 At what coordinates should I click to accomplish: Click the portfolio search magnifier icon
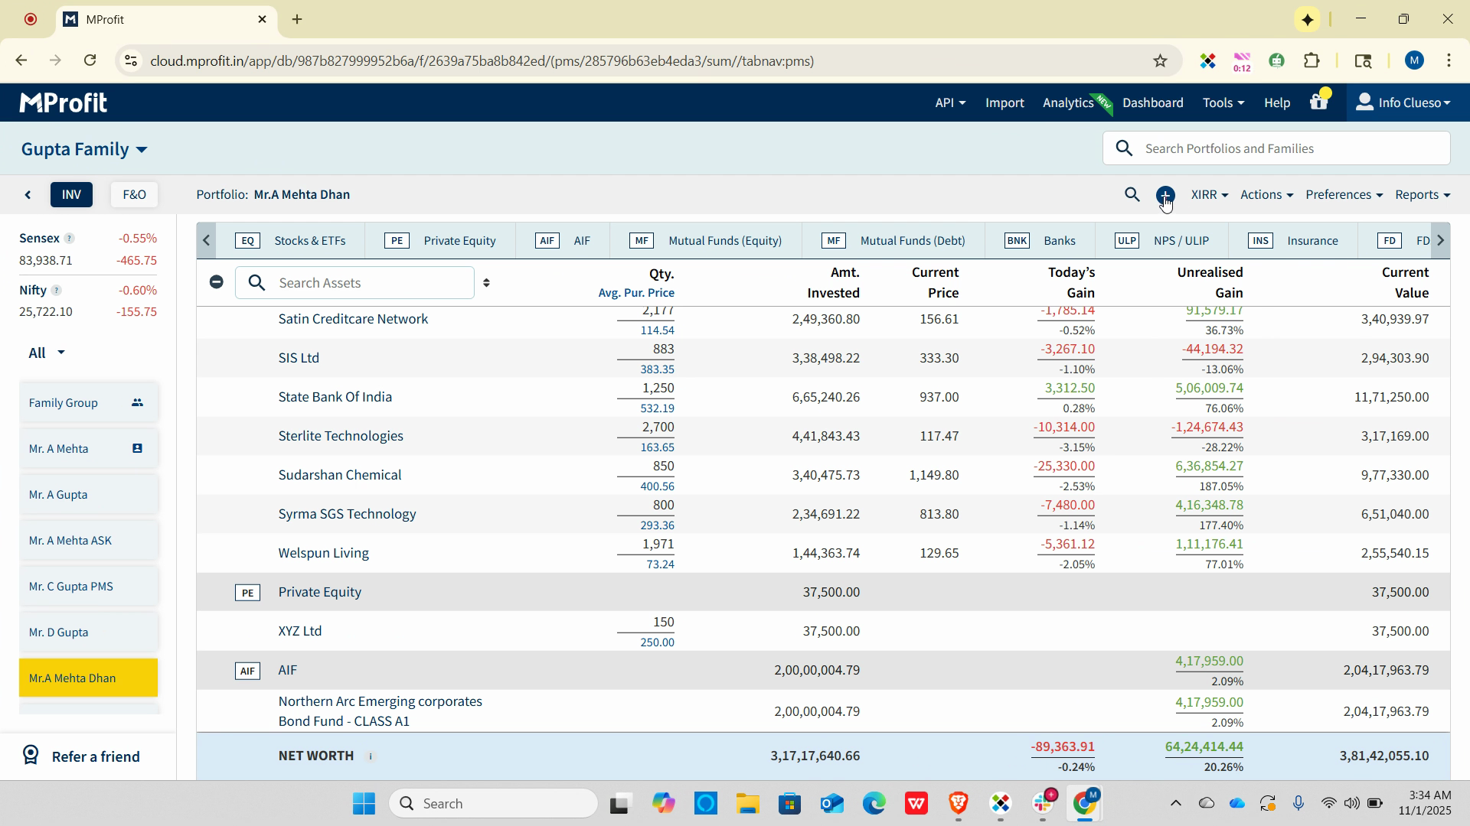[x=1132, y=194]
